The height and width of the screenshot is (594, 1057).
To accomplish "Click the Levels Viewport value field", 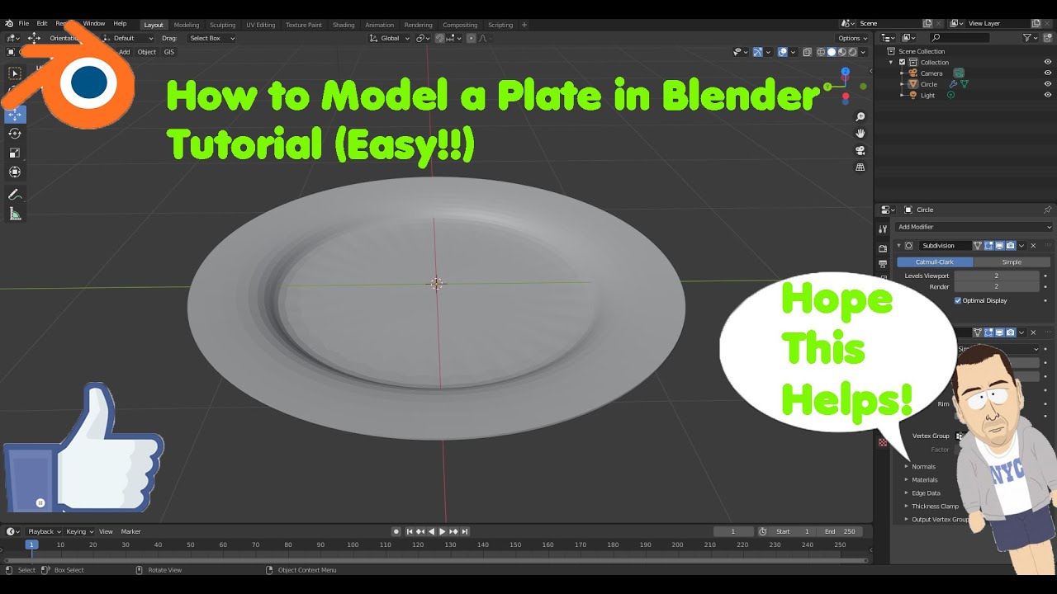I will pos(997,276).
